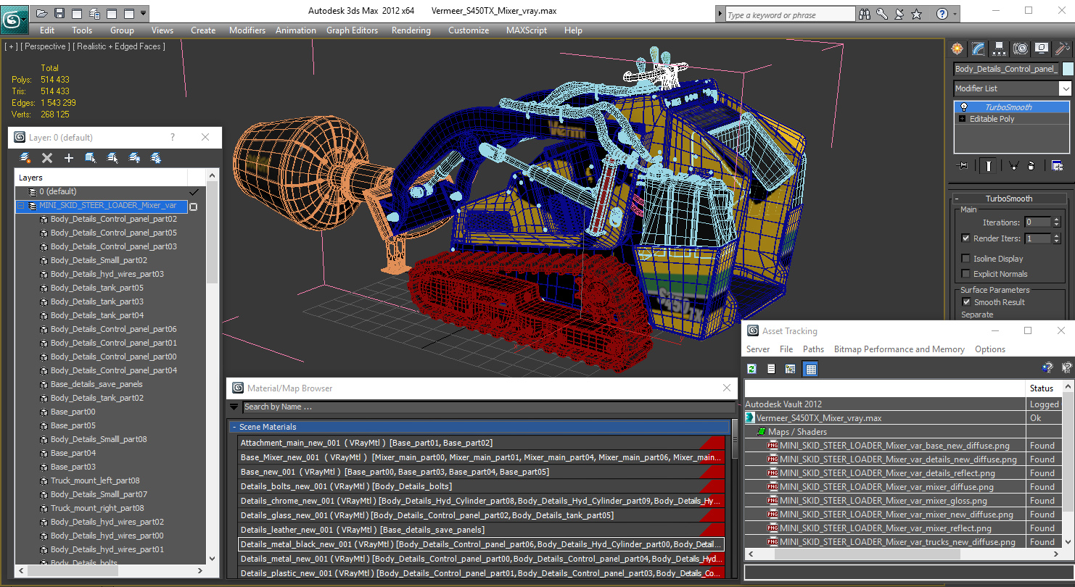This screenshot has width=1075, height=587.
Task: Enable Explicit Normals checkbox
Action: click(965, 274)
